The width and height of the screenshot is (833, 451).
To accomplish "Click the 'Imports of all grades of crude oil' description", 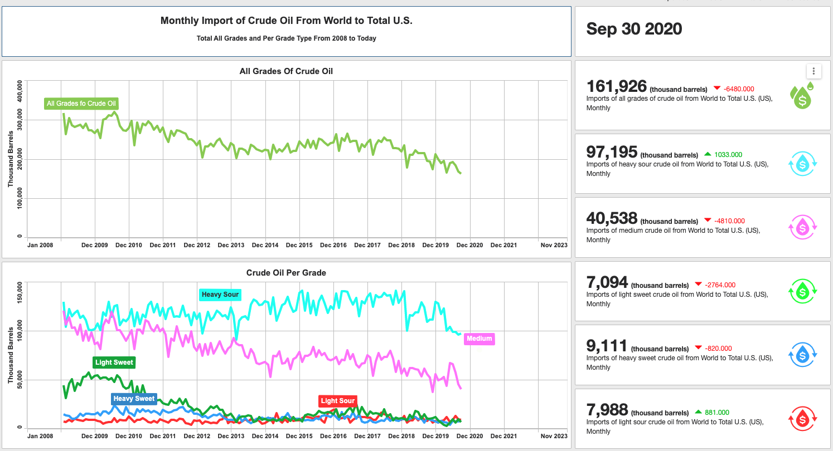I will [x=680, y=103].
